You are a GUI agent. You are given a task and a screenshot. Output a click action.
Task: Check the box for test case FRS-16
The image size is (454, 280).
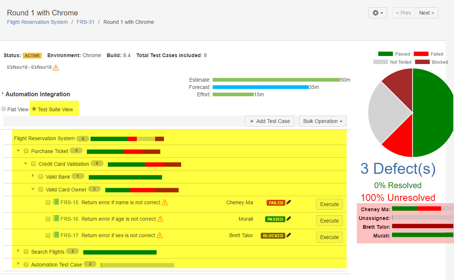tap(48, 219)
